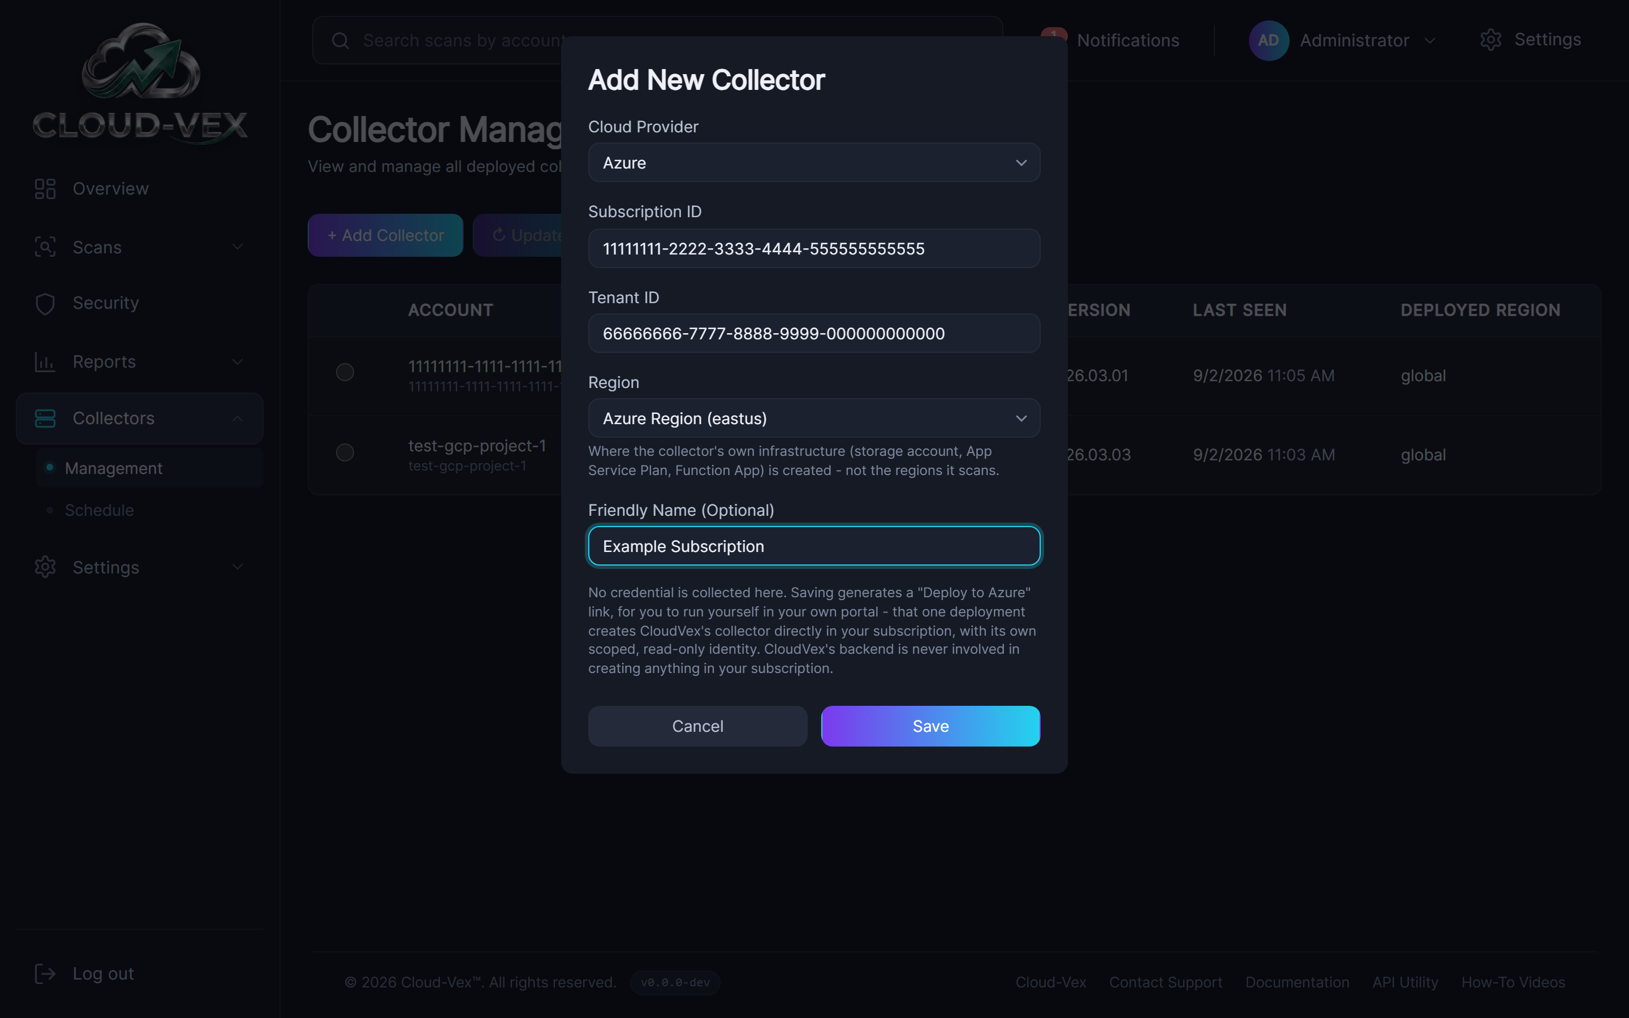Click the LAST SEEN column header
This screenshot has height=1018, width=1629.
[1239, 310]
